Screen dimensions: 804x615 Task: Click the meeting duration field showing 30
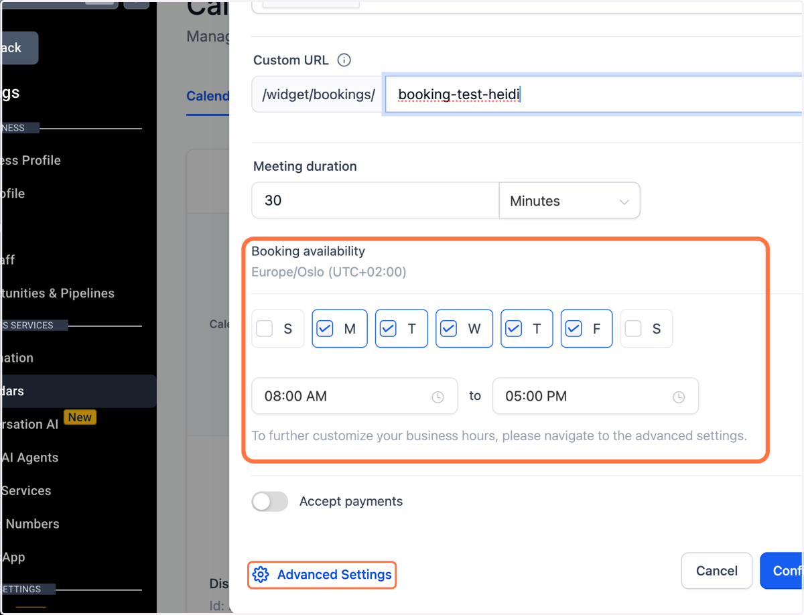click(375, 200)
